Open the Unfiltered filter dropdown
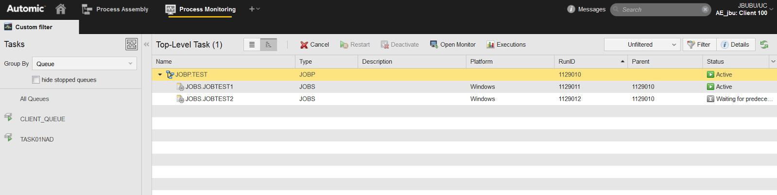Viewport: 777px width, 195px height. point(642,45)
